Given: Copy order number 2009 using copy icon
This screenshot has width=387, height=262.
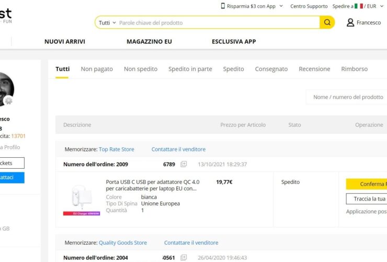Looking at the screenshot, I should point(184,164).
